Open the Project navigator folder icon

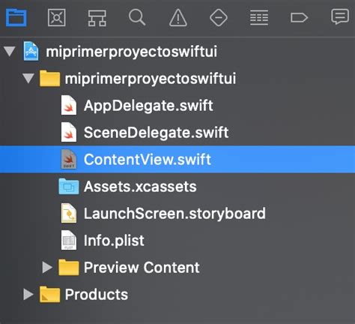click(16, 17)
